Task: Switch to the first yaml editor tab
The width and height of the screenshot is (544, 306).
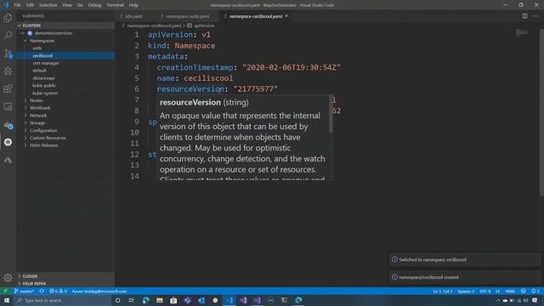Action: (x=133, y=16)
